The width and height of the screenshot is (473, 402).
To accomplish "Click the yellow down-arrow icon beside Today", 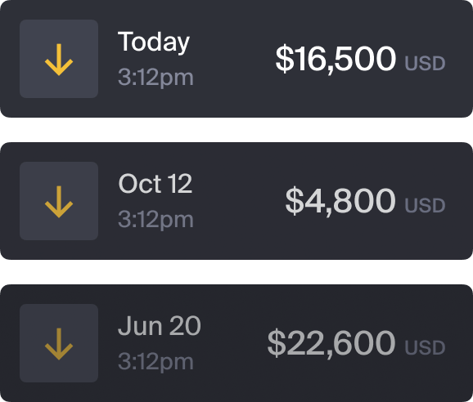I will click(x=59, y=60).
